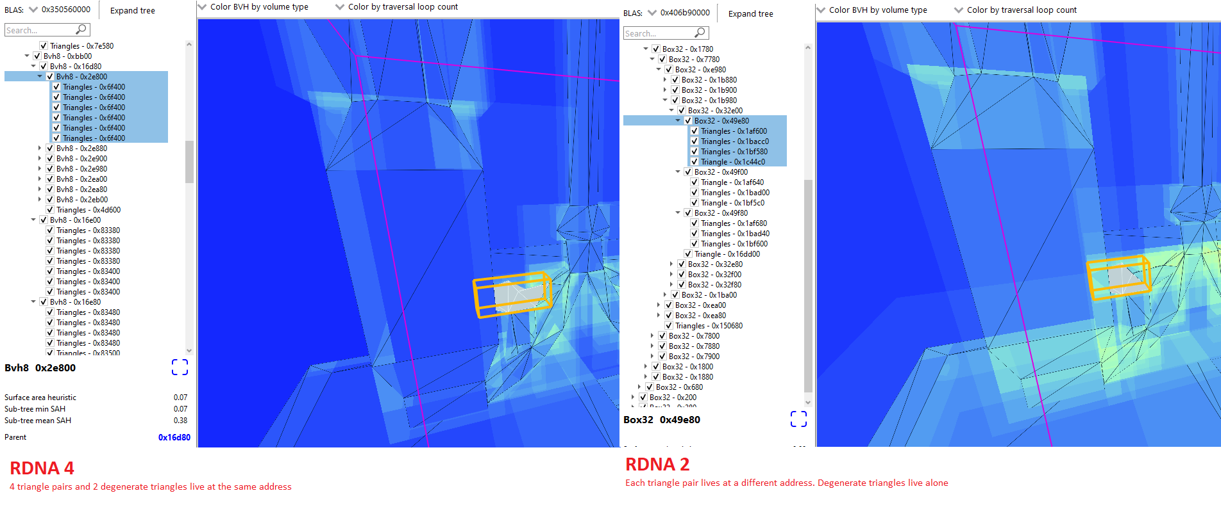Click right Expand tree button
Screen dimensions: 1221x507
tap(750, 13)
